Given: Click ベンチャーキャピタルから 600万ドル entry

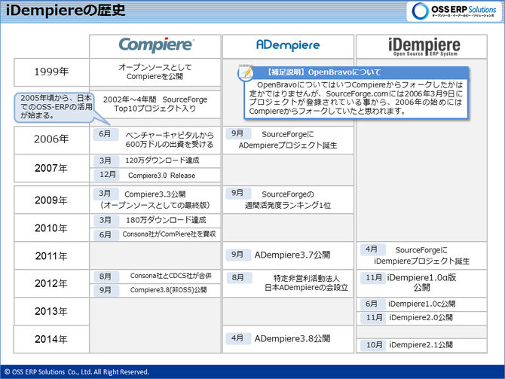Looking at the screenshot, I should coord(170,139).
